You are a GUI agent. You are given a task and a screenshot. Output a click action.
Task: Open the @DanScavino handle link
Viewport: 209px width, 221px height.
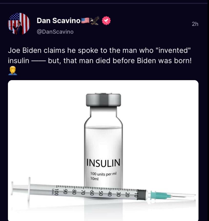point(55,32)
